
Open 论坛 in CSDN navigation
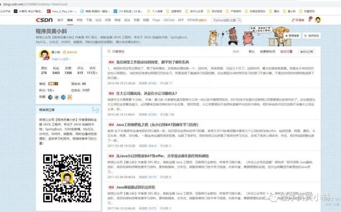[x=98, y=20]
